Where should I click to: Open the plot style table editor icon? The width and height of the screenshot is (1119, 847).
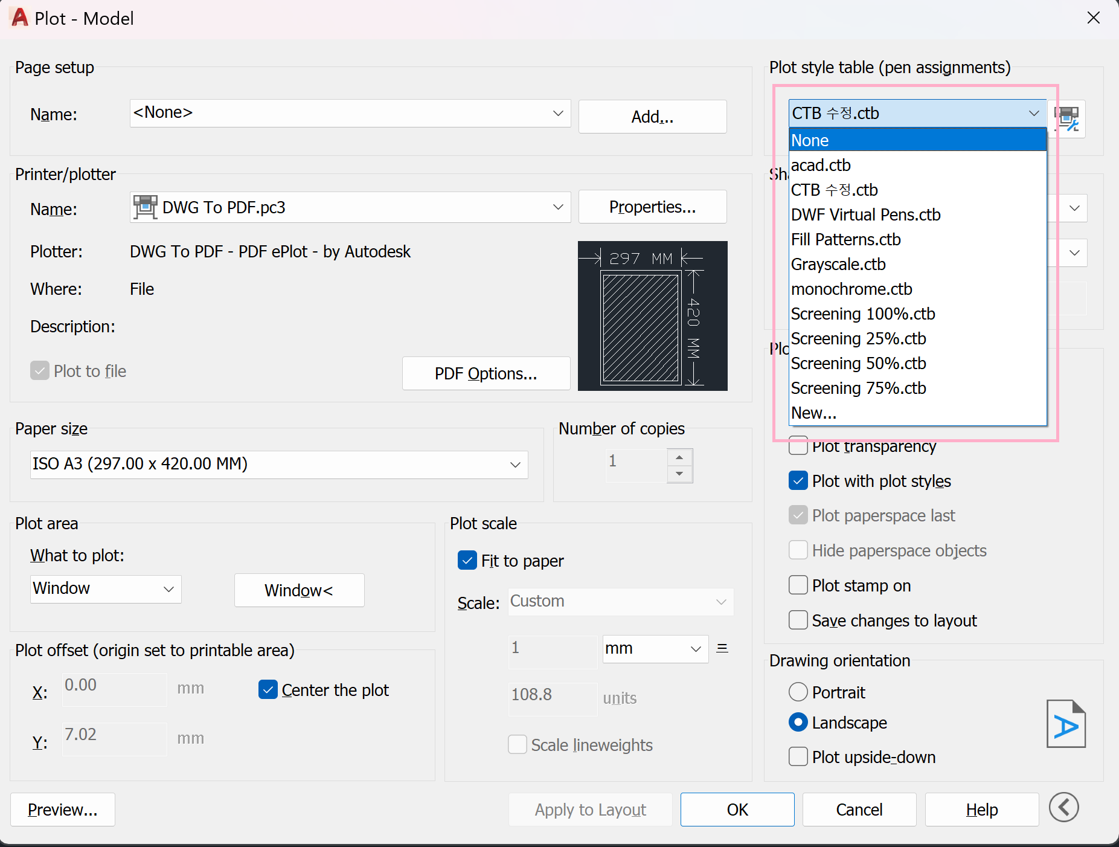tap(1067, 118)
